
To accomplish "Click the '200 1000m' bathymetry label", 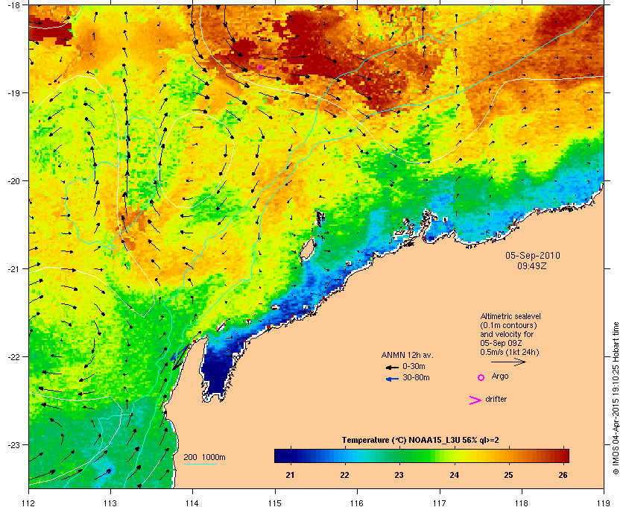I will (x=204, y=457).
